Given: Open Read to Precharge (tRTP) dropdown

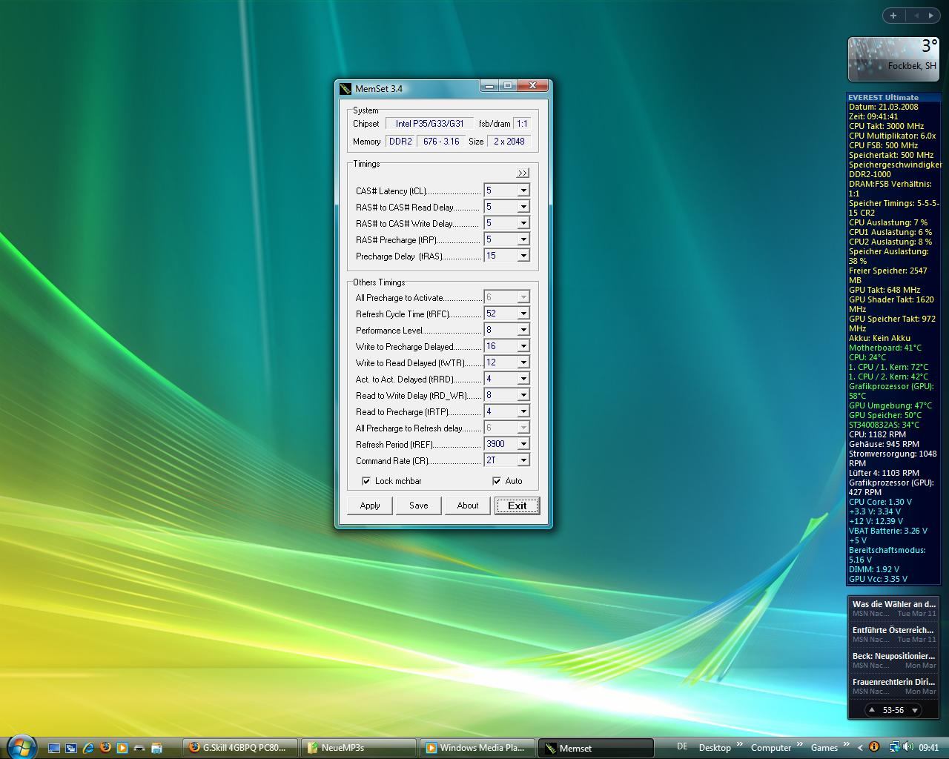Looking at the screenshot, I should click(x=523, y=411).
